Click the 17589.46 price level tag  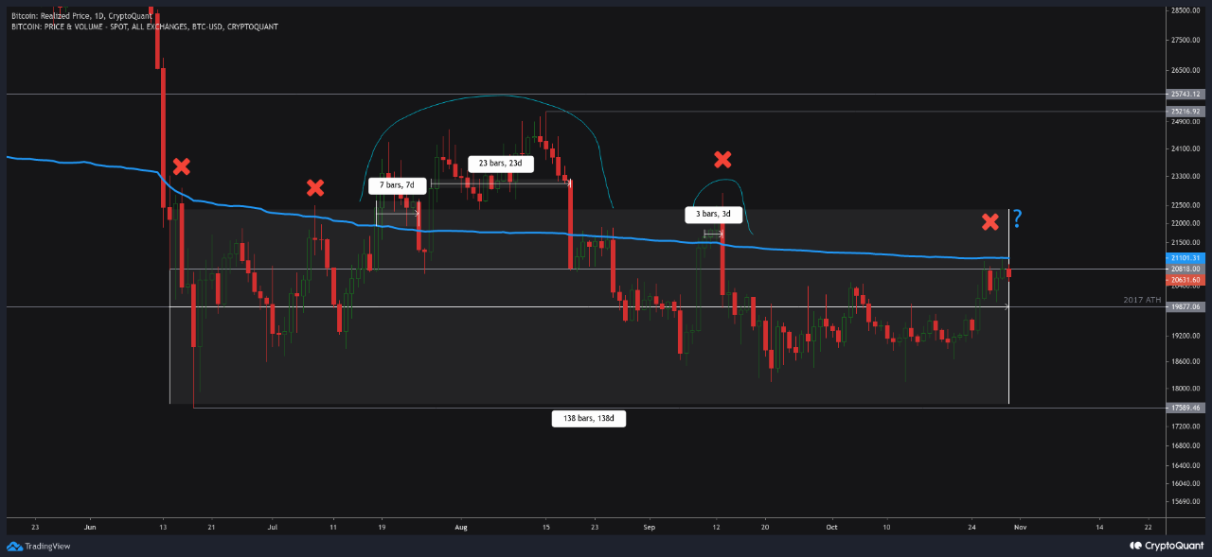pyautogui.click(x=1185, y=408)
